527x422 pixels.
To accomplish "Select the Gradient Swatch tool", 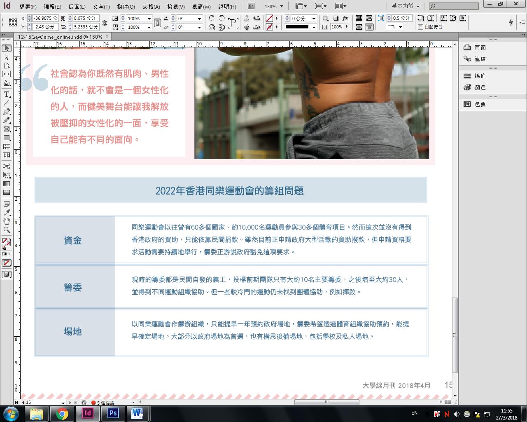I will pyautogui.click(x=7, y=184).
